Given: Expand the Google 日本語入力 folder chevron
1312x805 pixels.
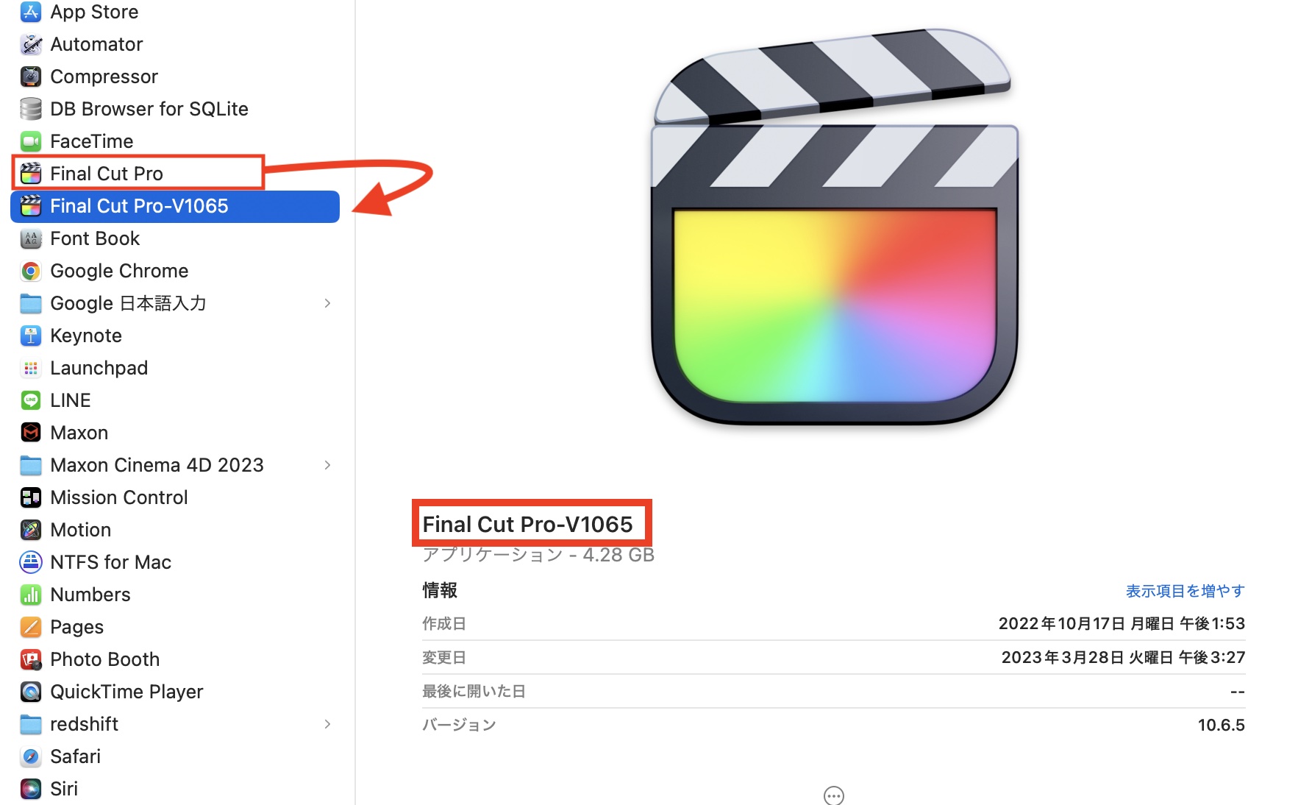Looking at the screenshot, I should pyautogui.click(x=327, y=303).
